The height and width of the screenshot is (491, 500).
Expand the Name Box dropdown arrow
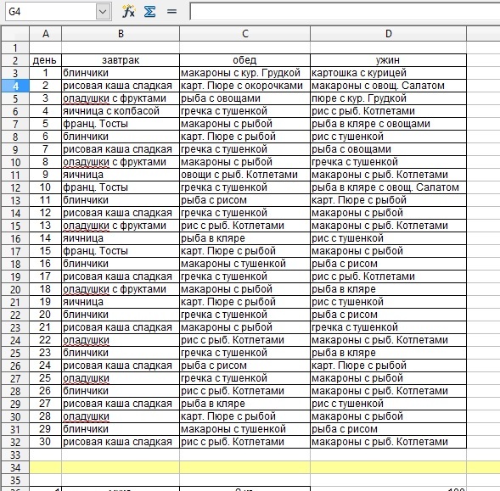[103, 12]
